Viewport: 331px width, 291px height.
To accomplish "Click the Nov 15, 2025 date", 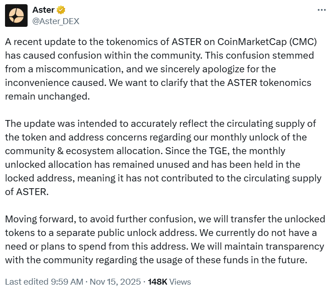I will pos(115,282).
